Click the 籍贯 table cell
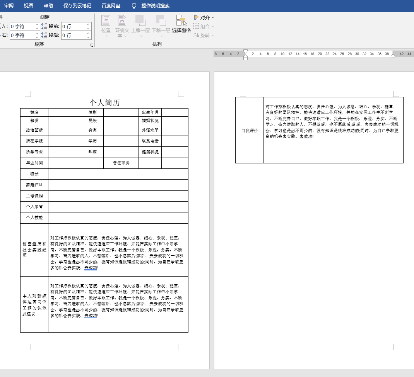 (34, 121)
